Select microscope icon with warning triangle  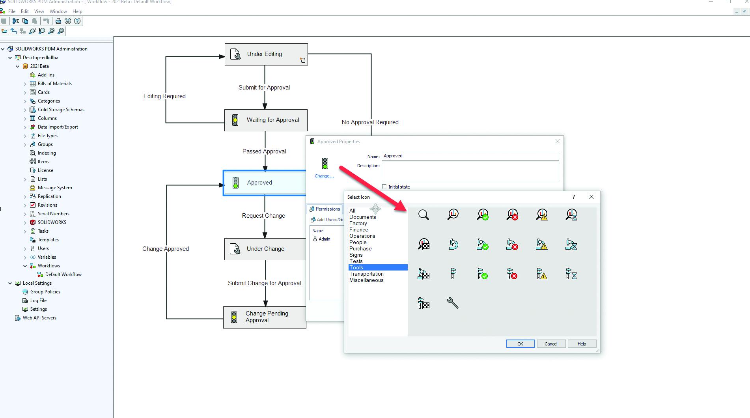[x=542, y=244]
